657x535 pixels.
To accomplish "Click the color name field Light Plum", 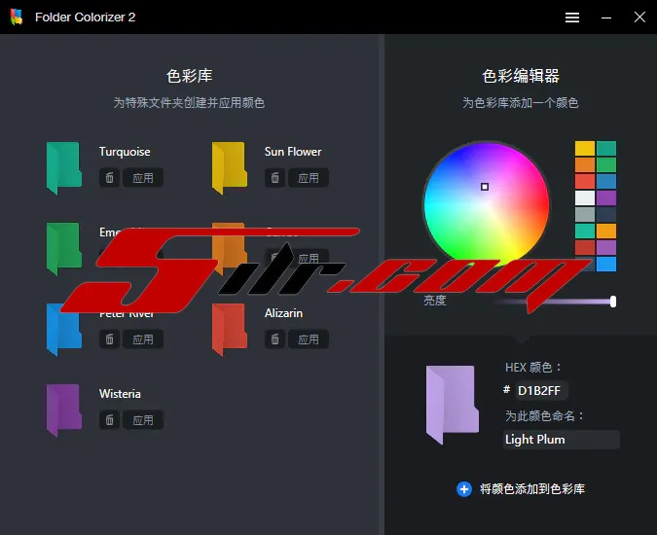I will [x=561, y=440].
